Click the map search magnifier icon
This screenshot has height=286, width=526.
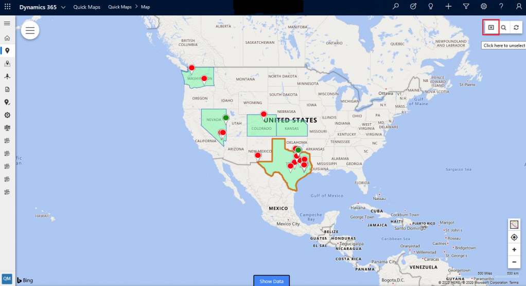[x=503, y=27]
